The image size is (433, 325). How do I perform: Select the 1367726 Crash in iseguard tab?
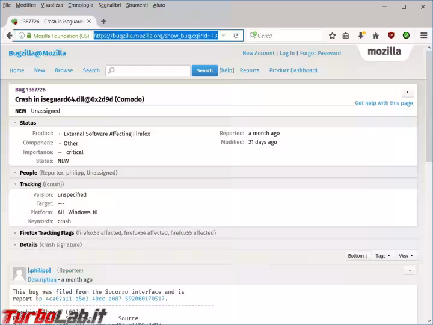pyautogui.click(x=51, y=22)
